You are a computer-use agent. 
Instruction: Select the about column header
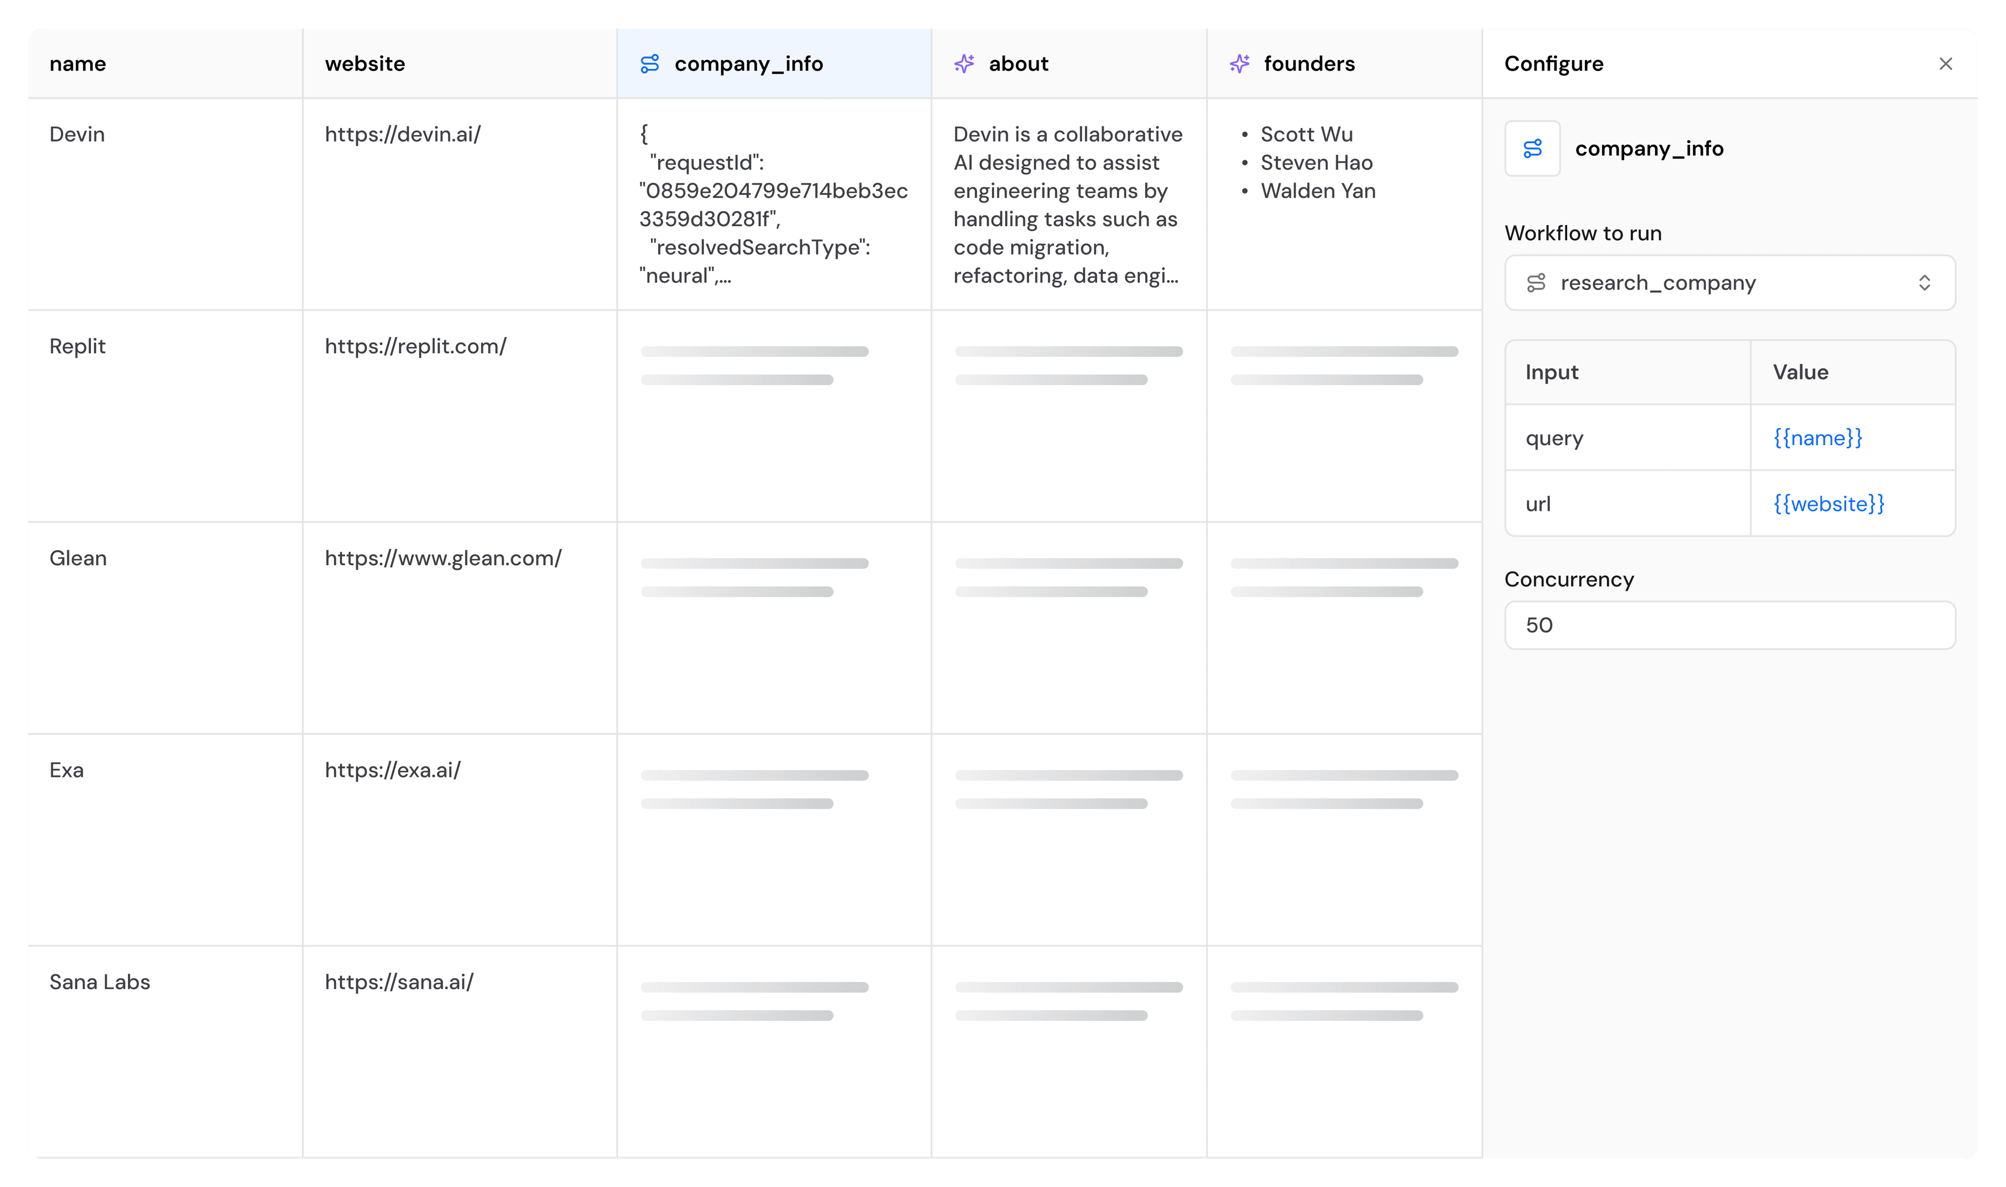(1069, 64)
